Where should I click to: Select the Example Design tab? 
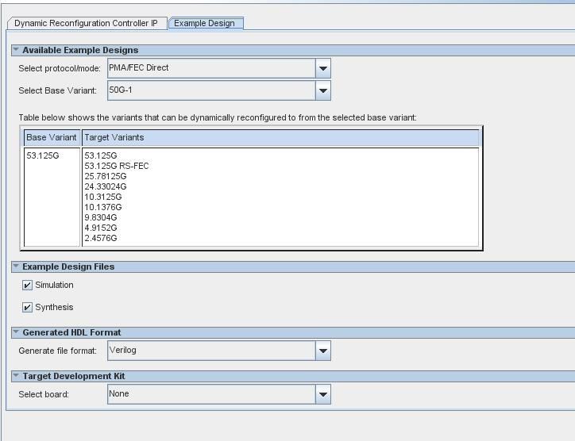coord(205,23)
